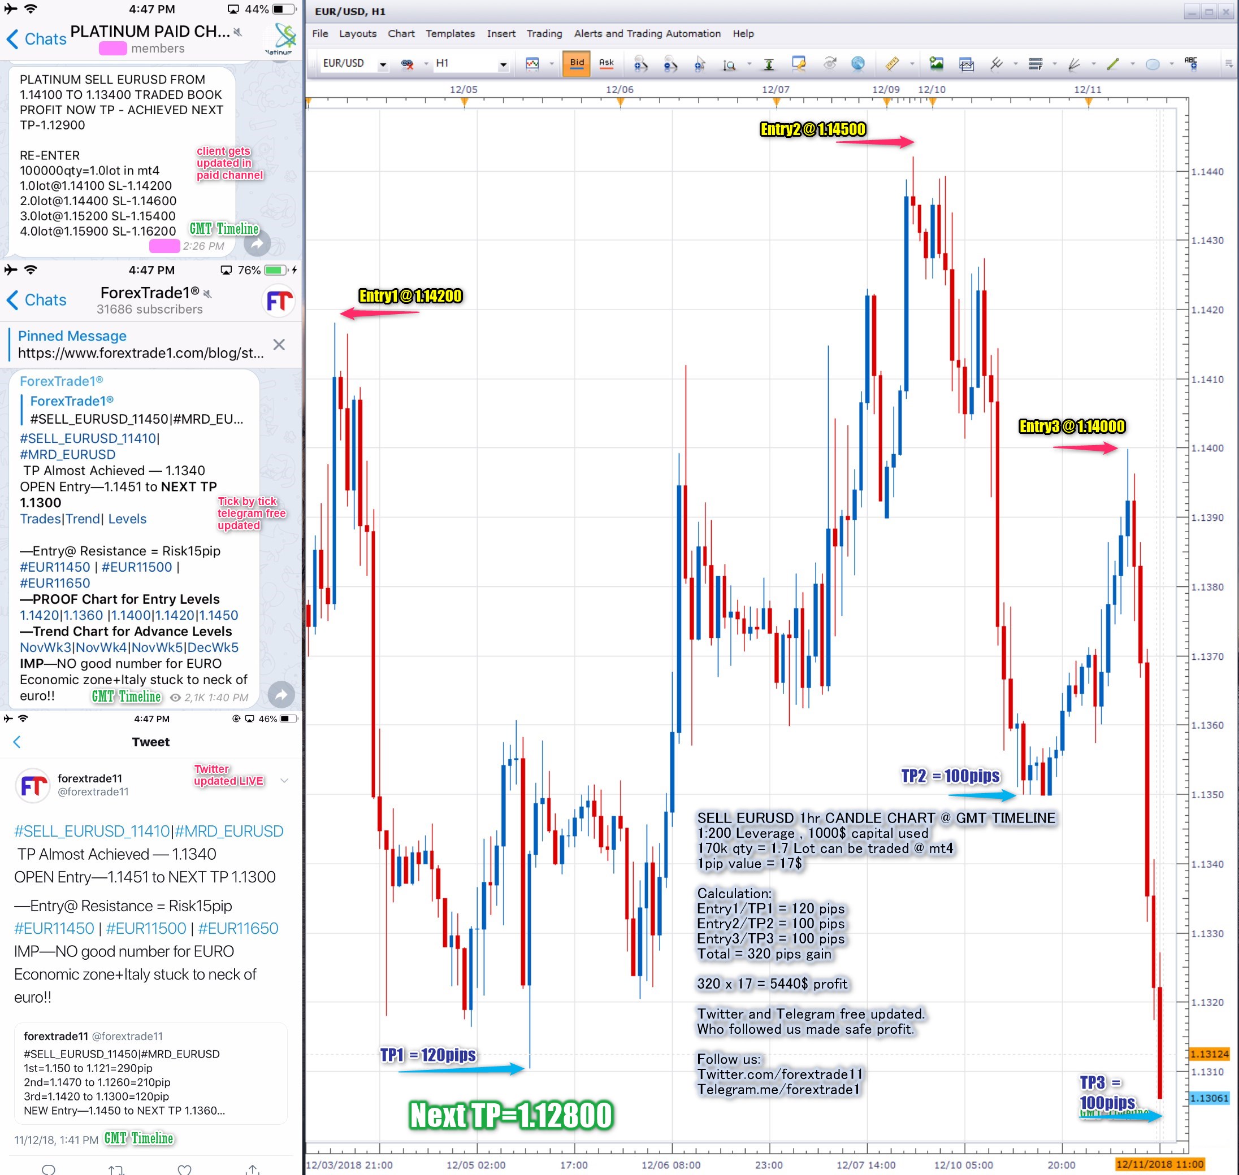
Task: Click the forward arrow on Platinum message
Action: [257, 244]
